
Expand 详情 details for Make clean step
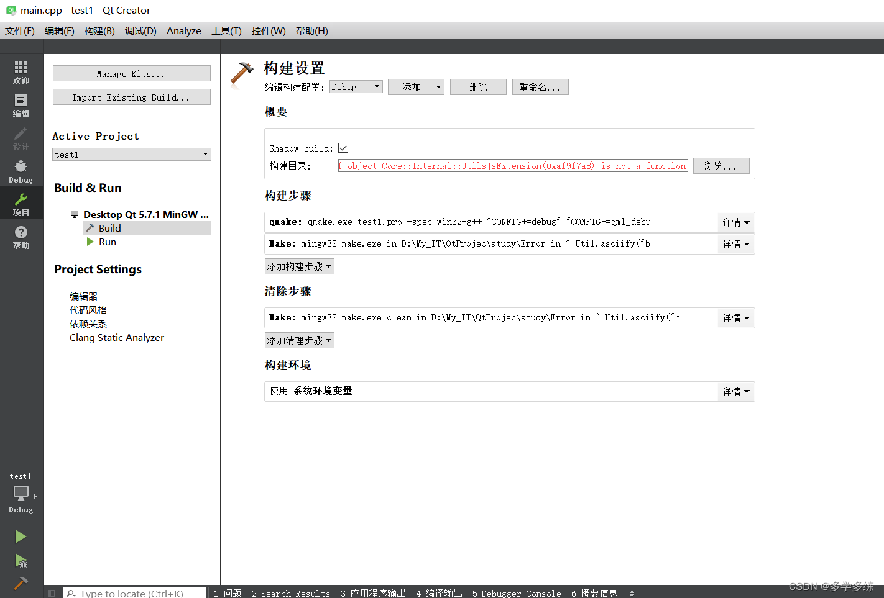(x=736, y=318)
